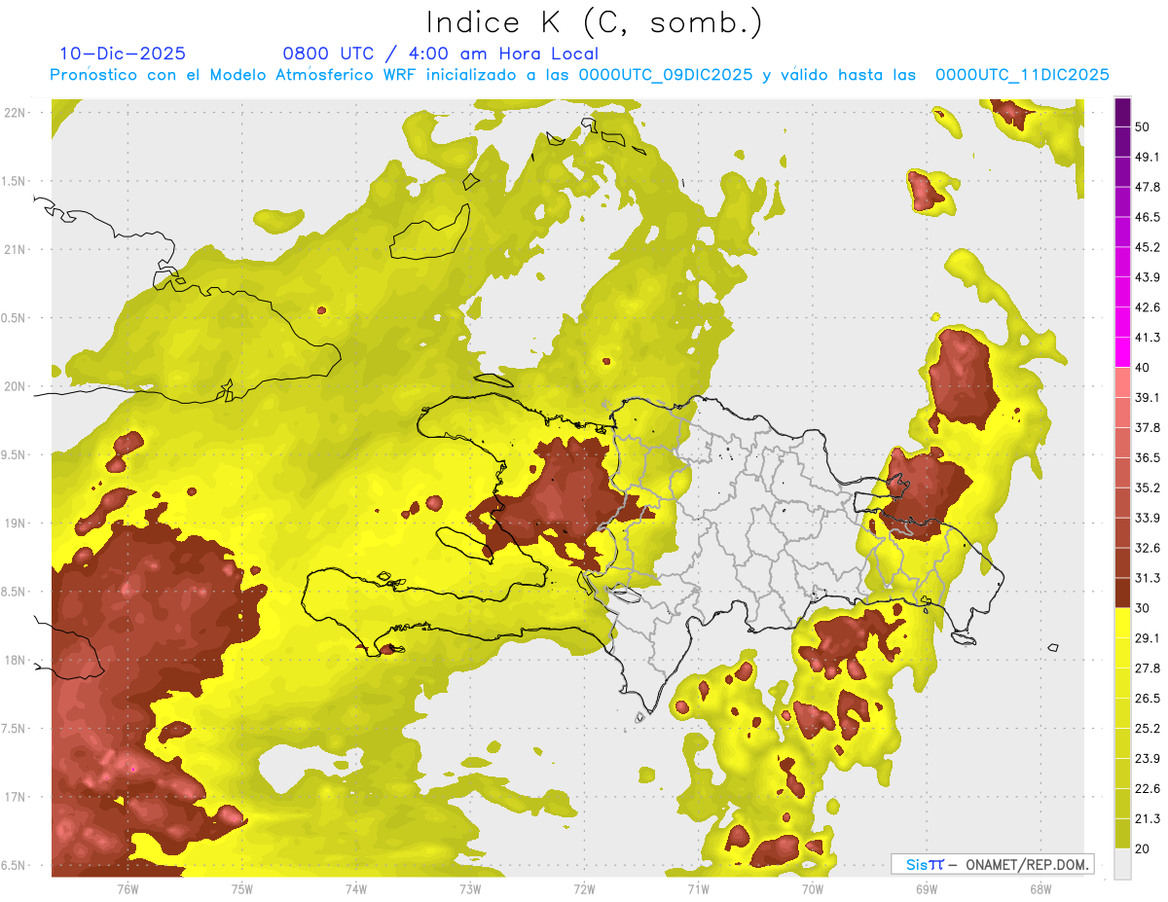Click the colorbar value "40"
Screen dimensions: 1168x902
coord(1143,367)
